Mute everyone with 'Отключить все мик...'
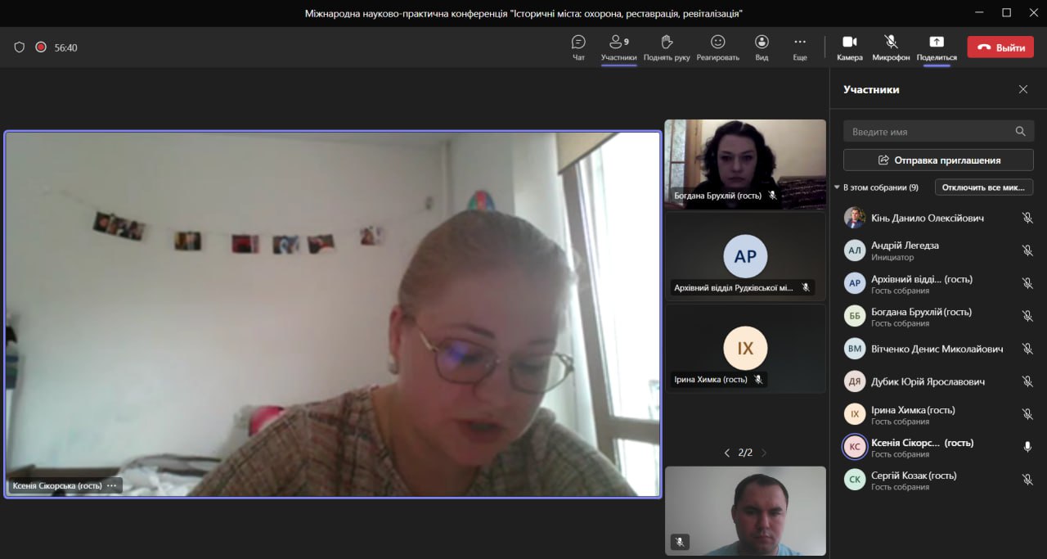This screenshot has height=559, width=1047. click(984, 187)
